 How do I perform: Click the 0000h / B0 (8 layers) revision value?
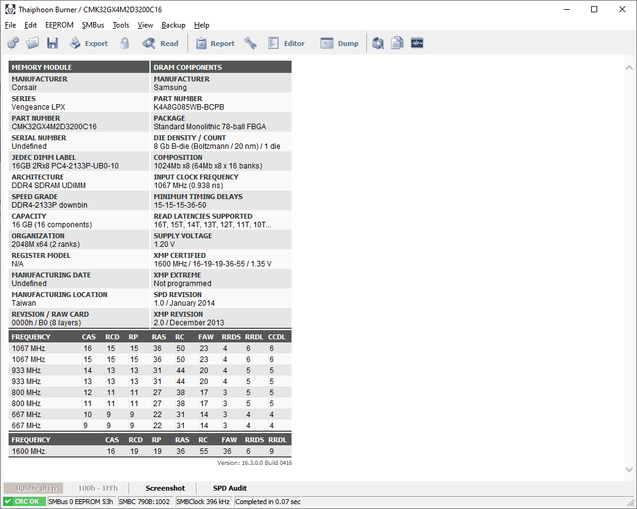point(47,323)
